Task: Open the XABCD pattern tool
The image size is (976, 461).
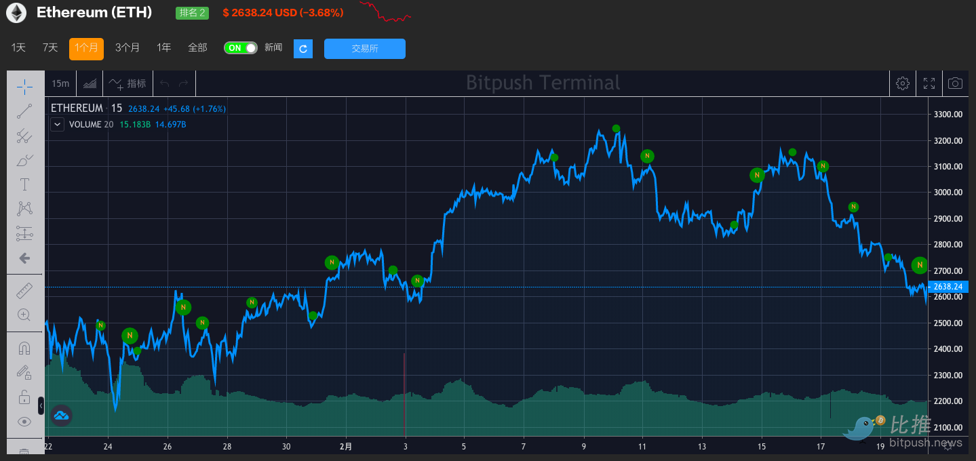Action: pyautogui.click(x=24, y=208)
